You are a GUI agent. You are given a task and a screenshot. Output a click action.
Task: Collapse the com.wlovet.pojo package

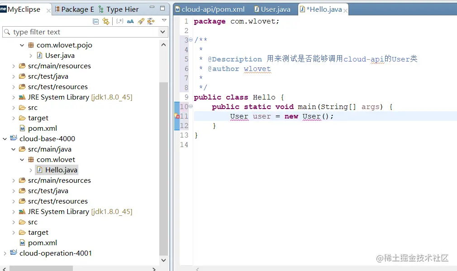click(x=22, y=45)
